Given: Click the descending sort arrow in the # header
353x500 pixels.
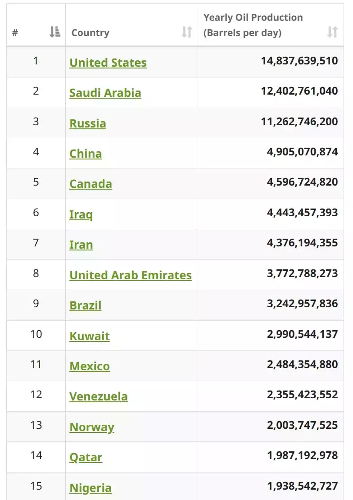Looking at the screenshot, I should pos(52,32).
